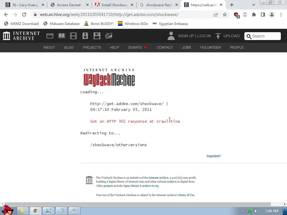Click the Angry Birds start button

[x=8, y=210]
